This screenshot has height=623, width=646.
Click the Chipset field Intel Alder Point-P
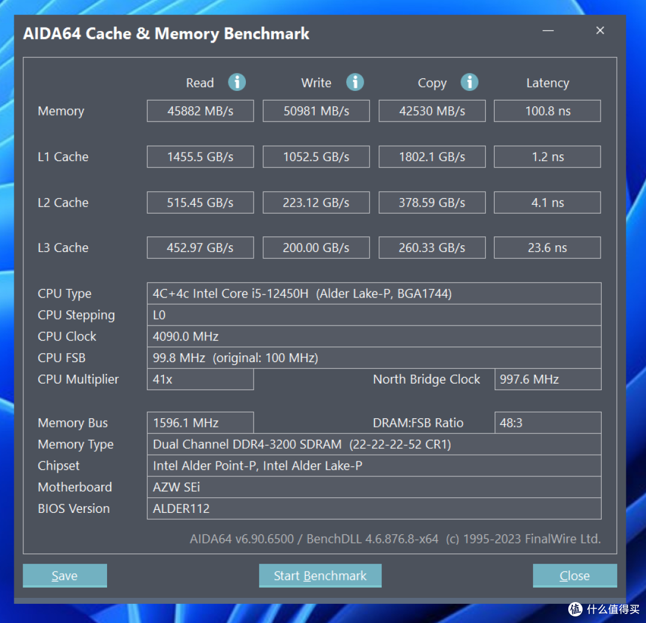tap(374, 466)
